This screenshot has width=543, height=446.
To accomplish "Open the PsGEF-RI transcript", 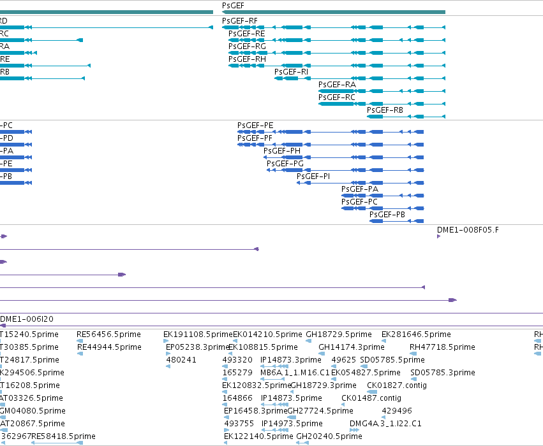I will (291, 72).
